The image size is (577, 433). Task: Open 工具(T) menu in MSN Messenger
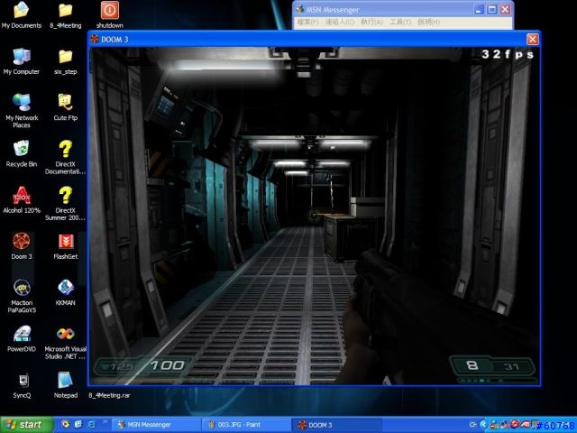(x=400, y=22)
